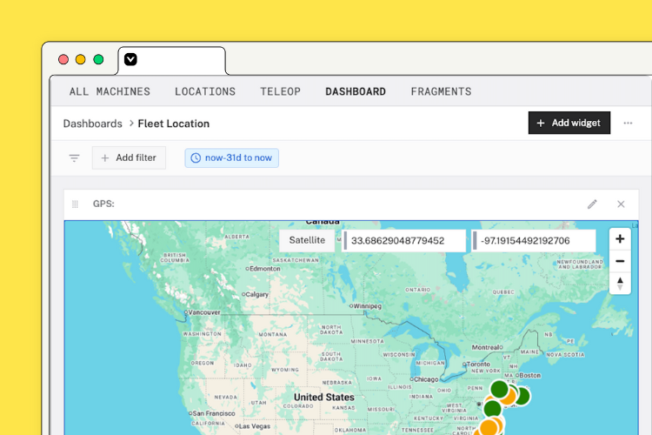
Task: Click the Las Vegas label on map
Action: pyautogui.click(x=255, y=426)
